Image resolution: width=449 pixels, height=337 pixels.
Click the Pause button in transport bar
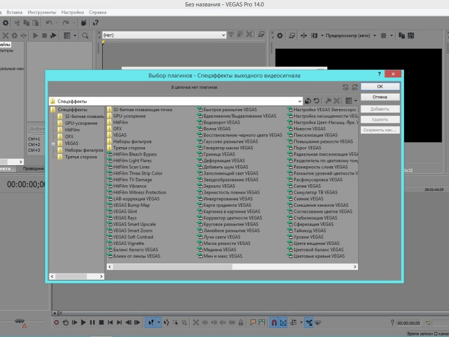pos(92,322)
